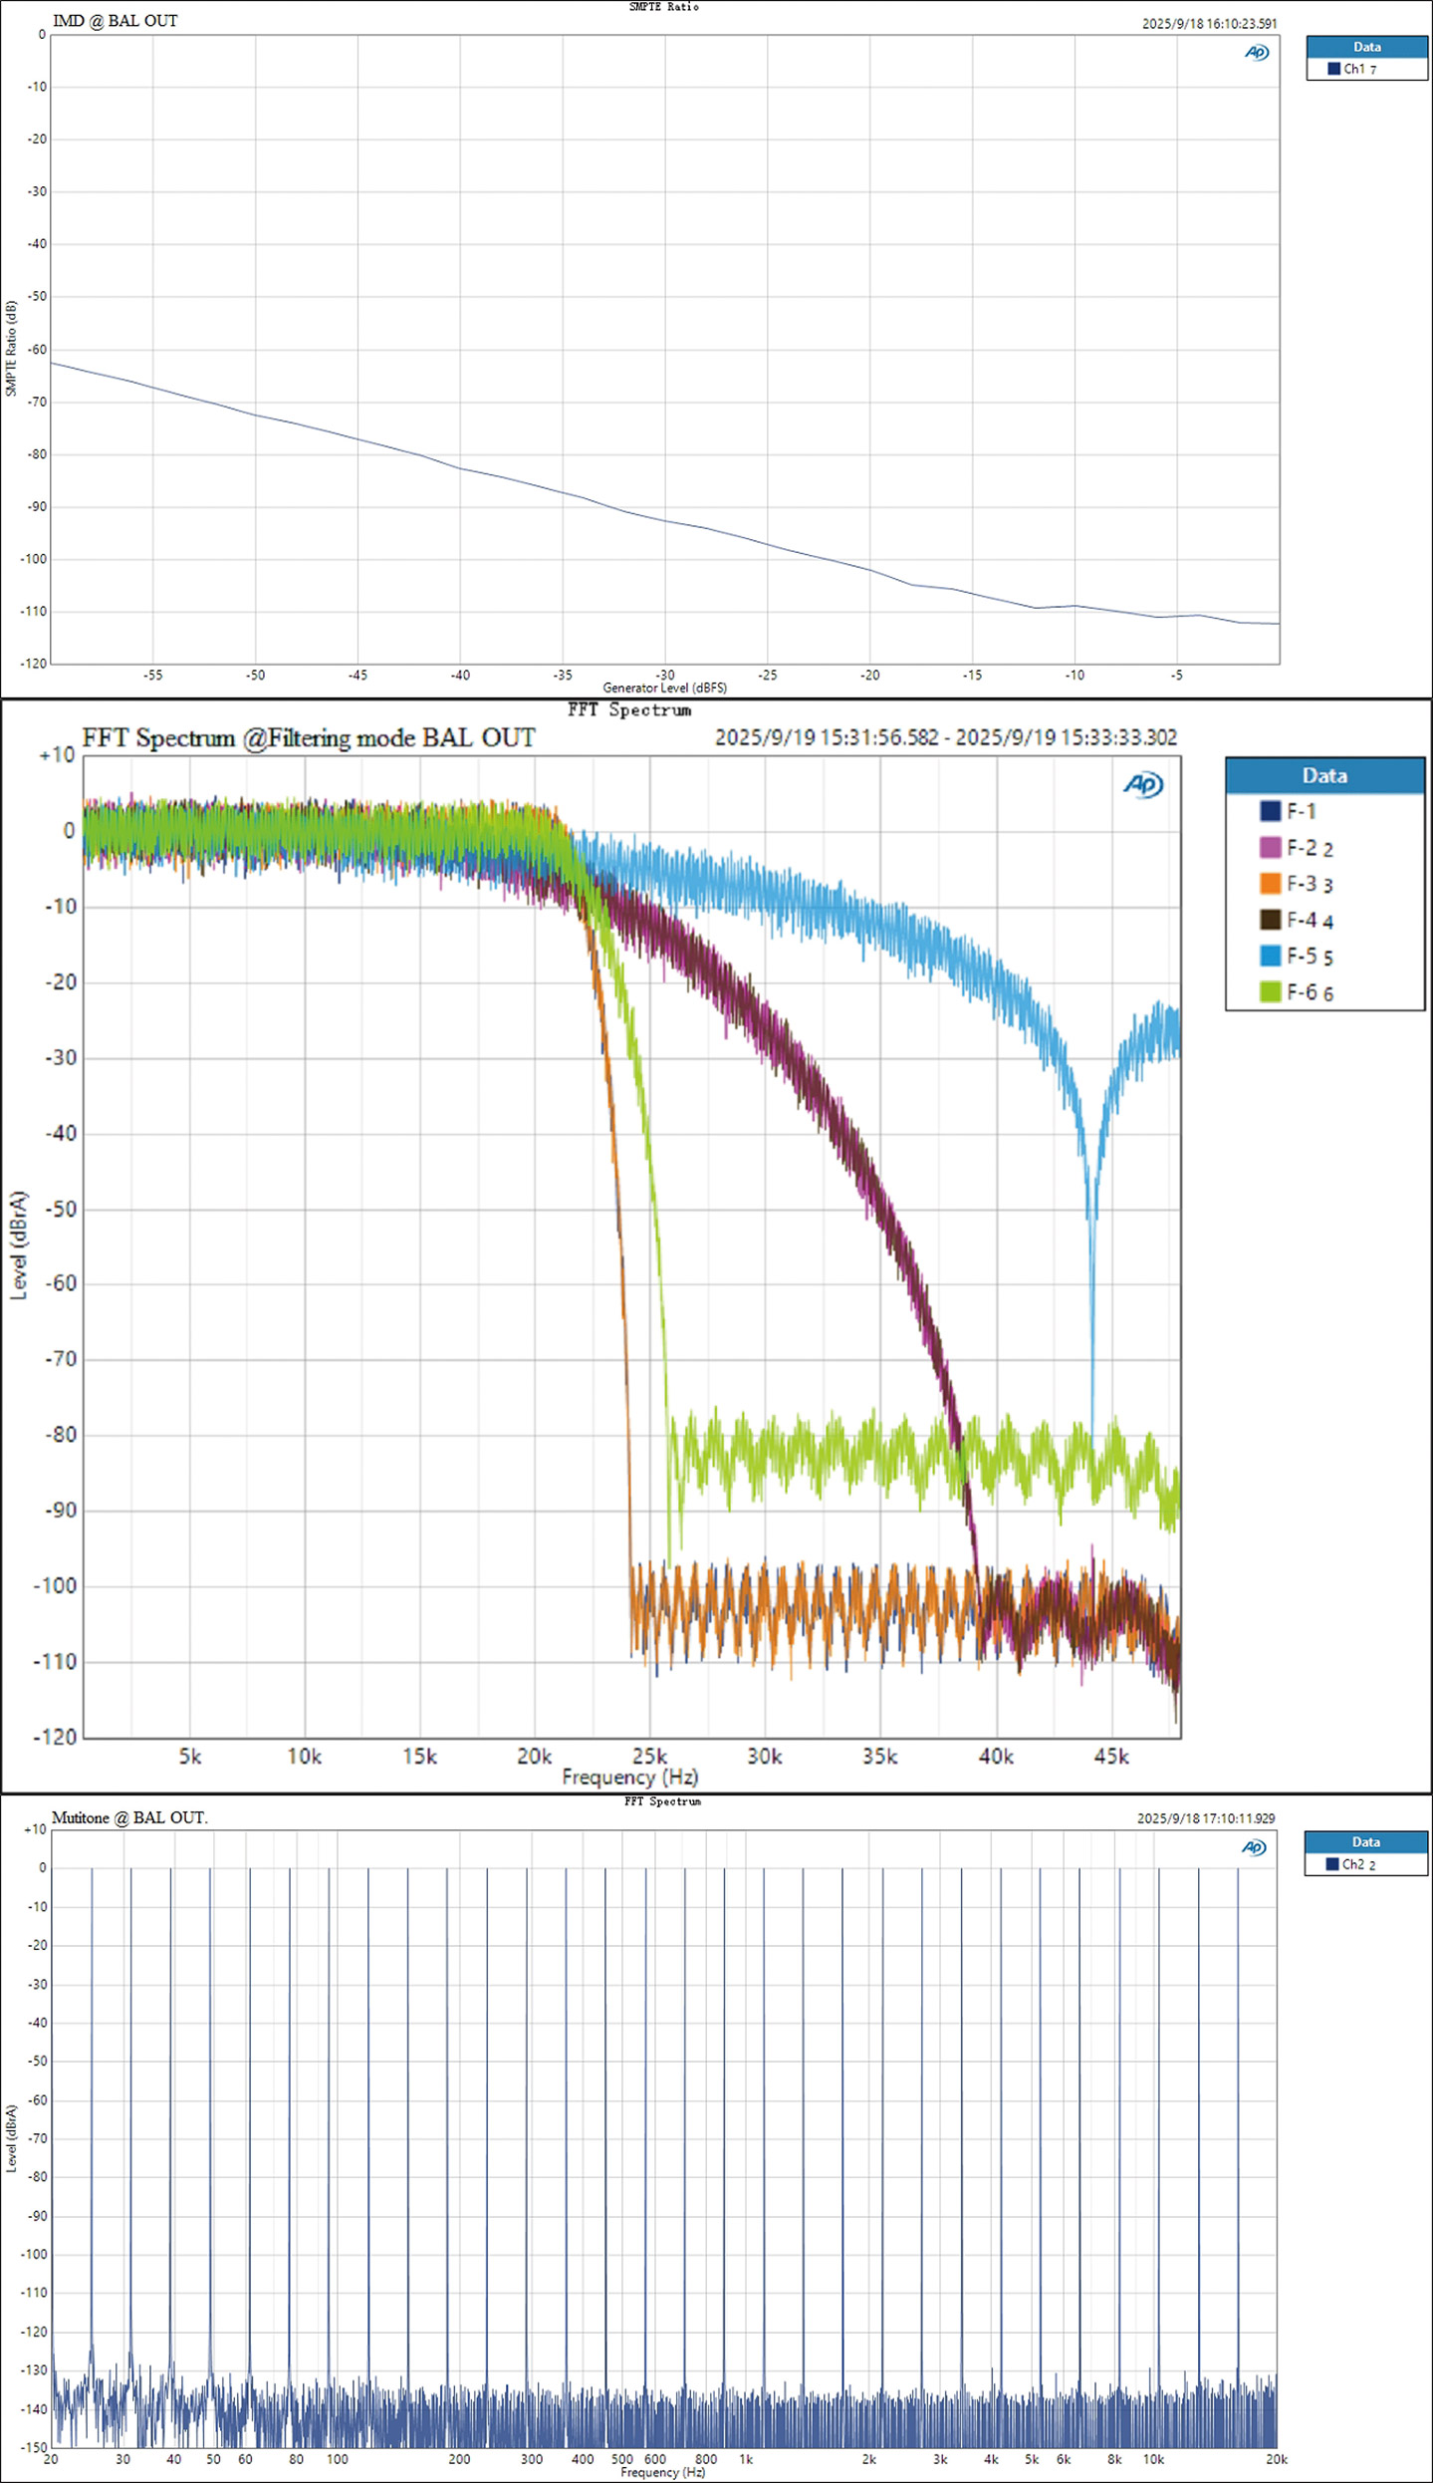Toggle the green F-6 trace swatch
Image resolution: width=1433 pixels, height=2483 pixels.
(1270, 991)
